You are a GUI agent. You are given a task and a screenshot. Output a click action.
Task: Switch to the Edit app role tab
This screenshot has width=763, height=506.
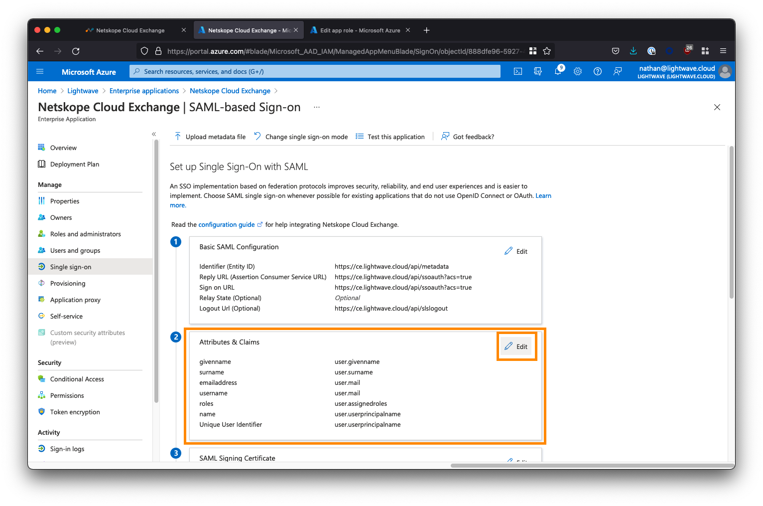coord(360,30)
